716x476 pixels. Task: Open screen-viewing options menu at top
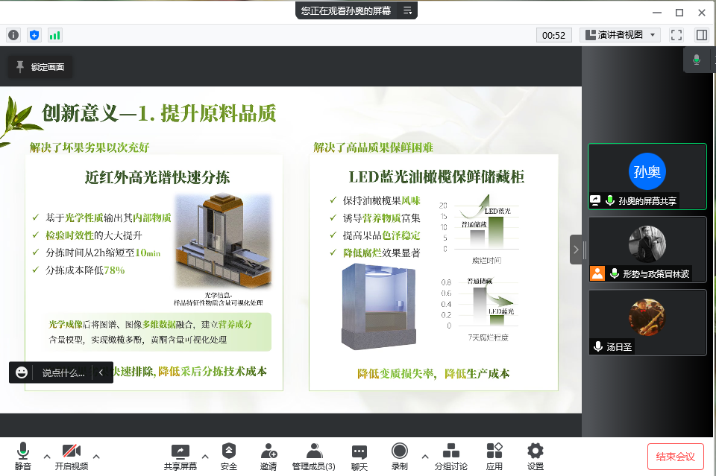click(x=407, y=10)
